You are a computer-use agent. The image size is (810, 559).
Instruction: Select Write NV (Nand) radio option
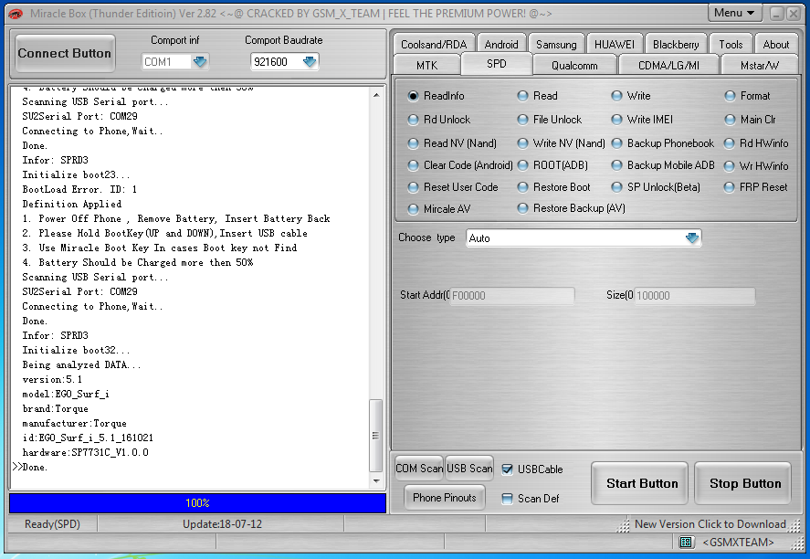(522, 143)
